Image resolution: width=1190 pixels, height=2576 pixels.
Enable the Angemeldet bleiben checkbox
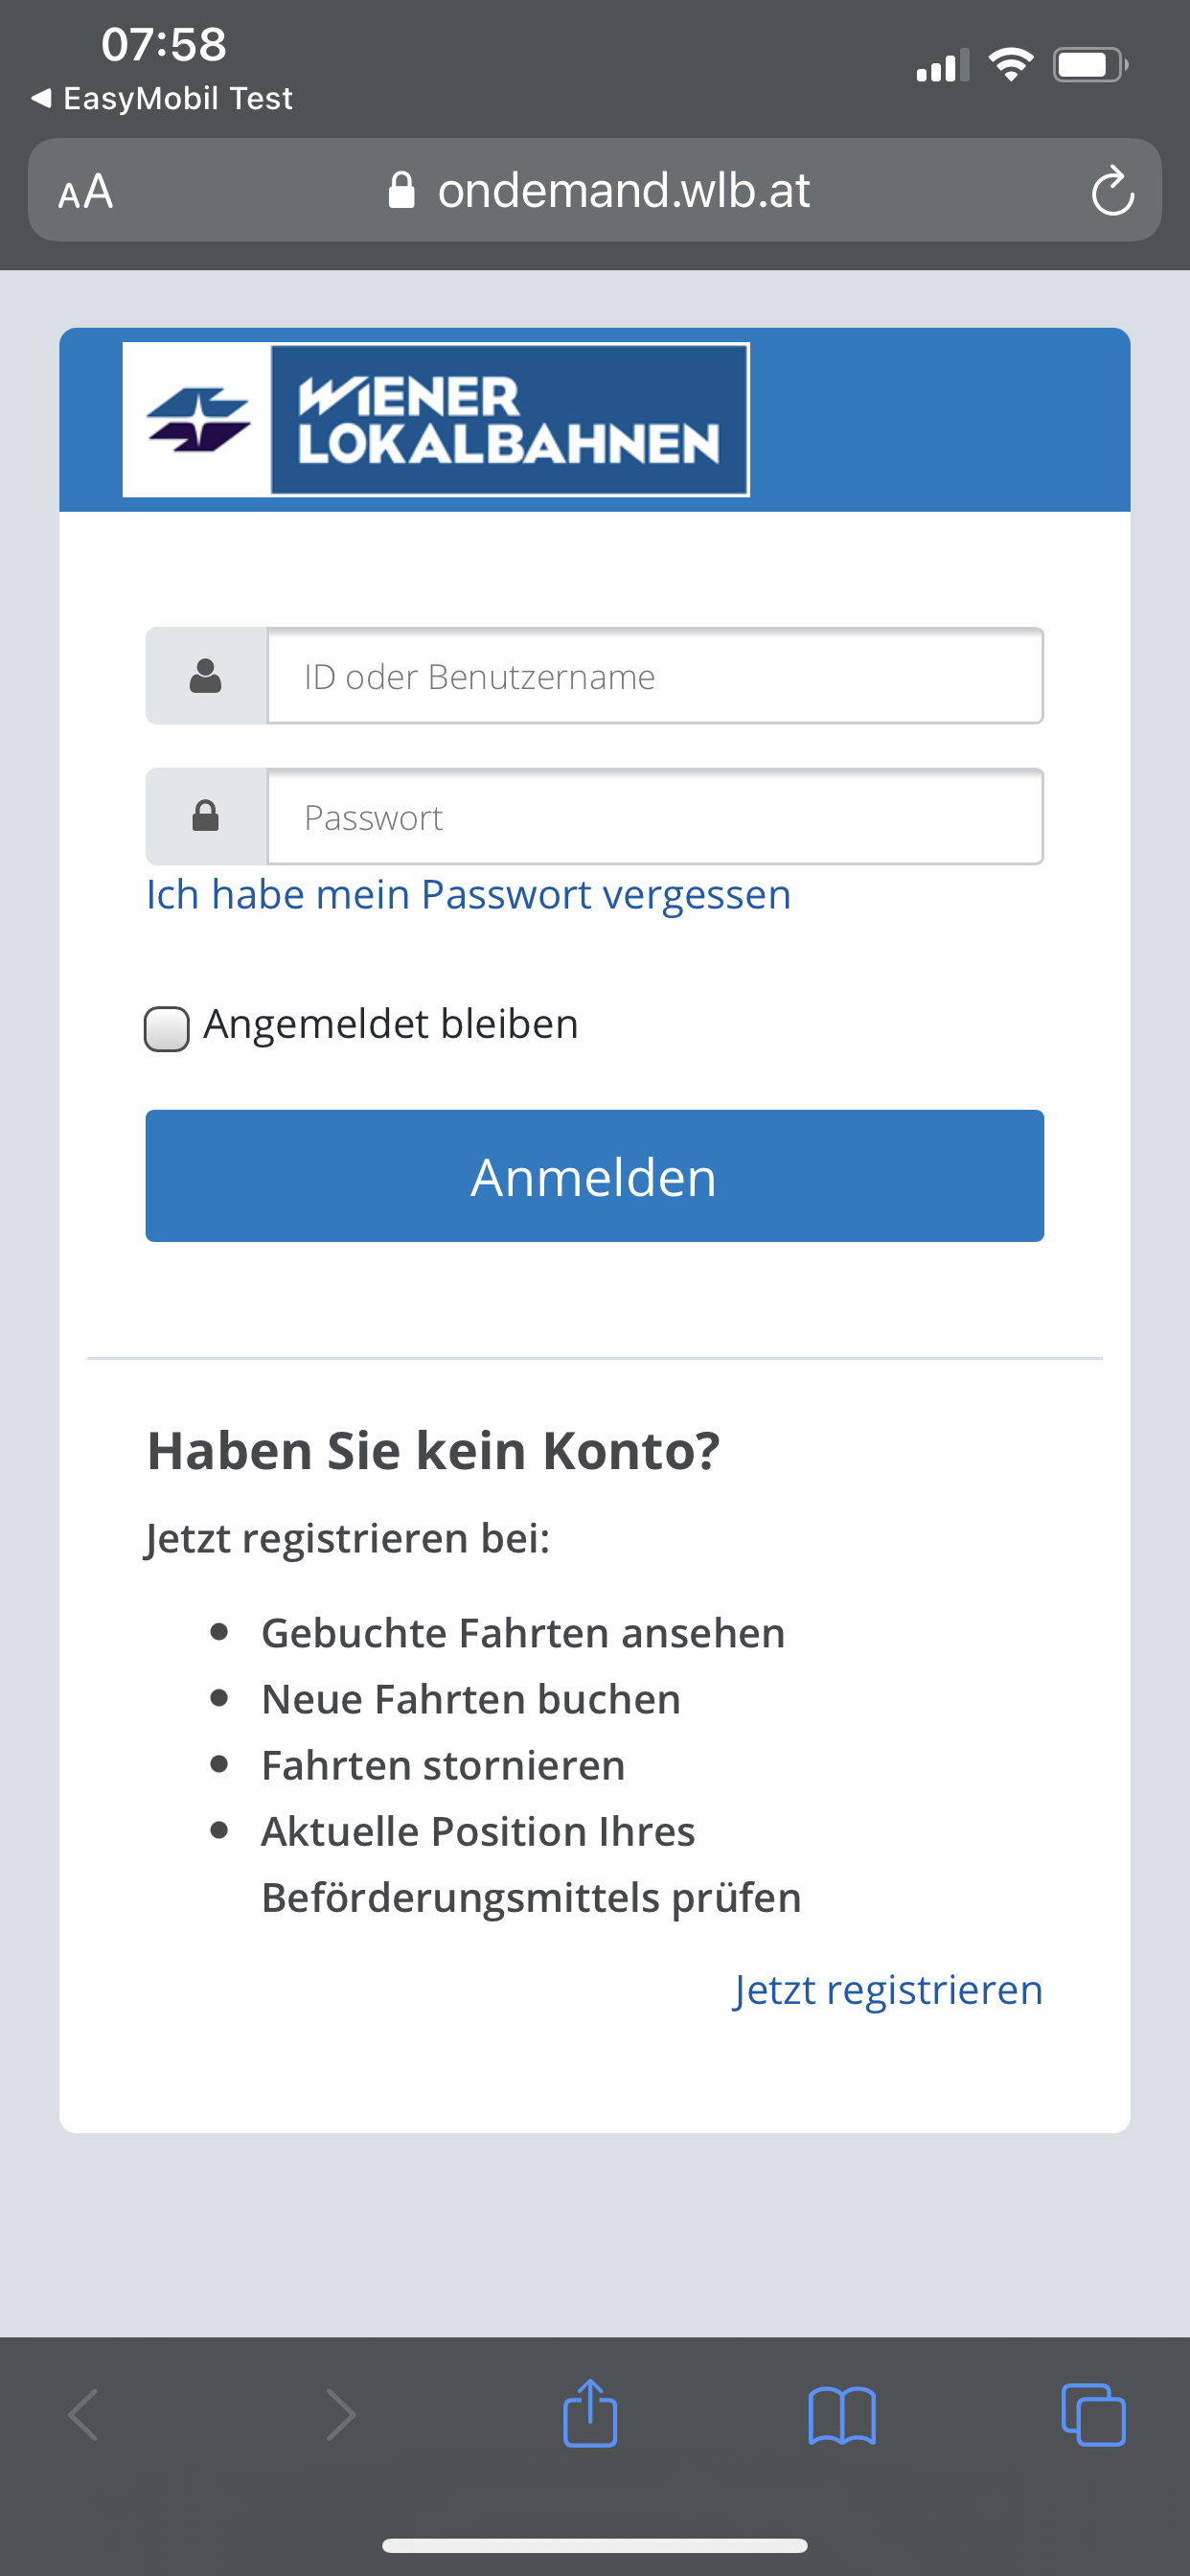coord(166,1028)
